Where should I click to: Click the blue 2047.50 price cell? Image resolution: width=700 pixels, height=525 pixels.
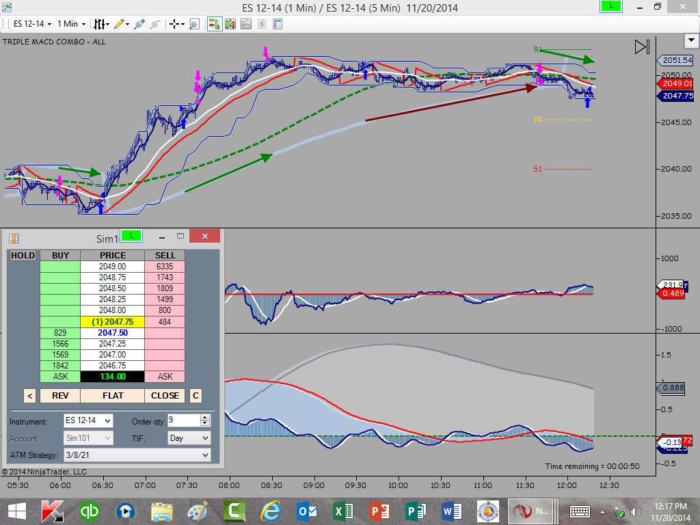pos(113,333)
